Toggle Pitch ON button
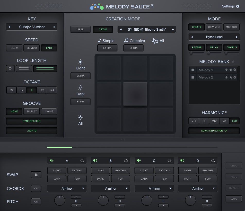The width and height of the screenshot is (245, 211). coord(36,202)
